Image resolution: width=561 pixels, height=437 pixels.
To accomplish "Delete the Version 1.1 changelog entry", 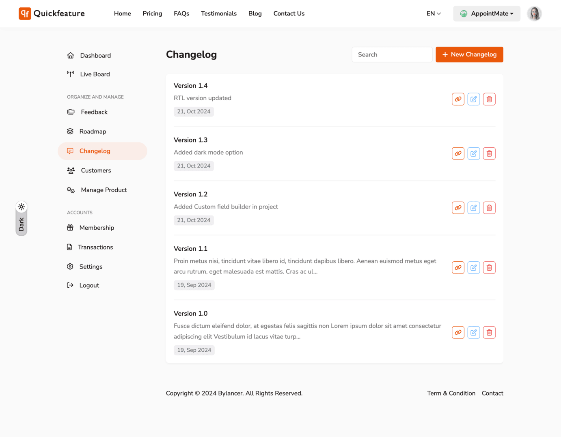I will [x=489, y=267].
